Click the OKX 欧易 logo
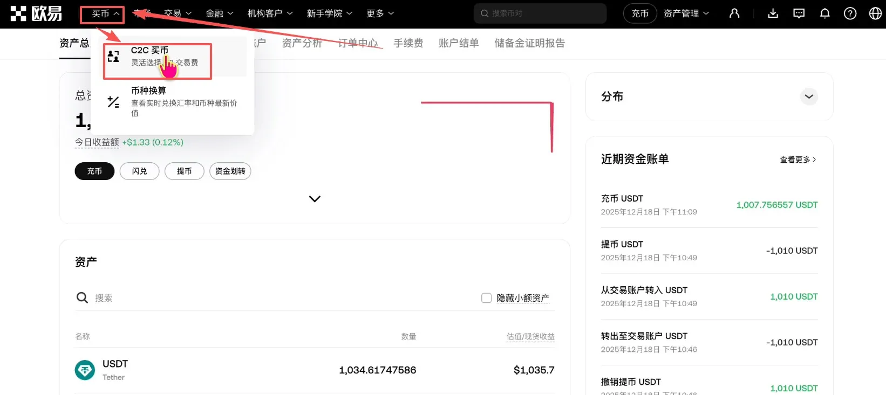Screen dimensions: 886x395 [36, 13]
